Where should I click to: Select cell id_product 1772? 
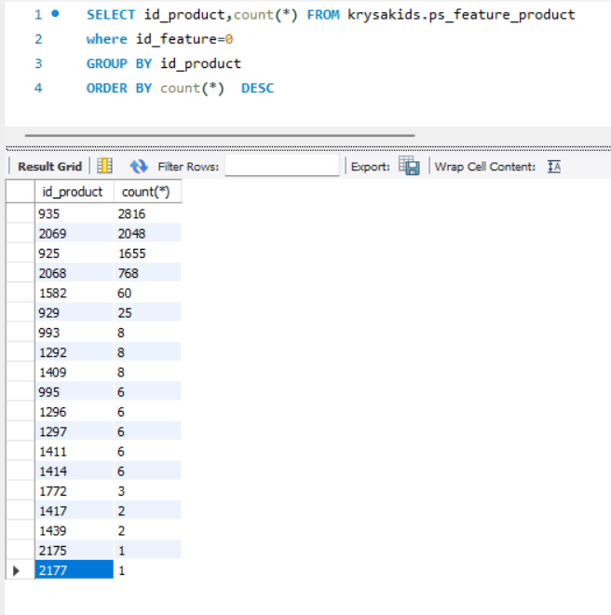(75, 491)
